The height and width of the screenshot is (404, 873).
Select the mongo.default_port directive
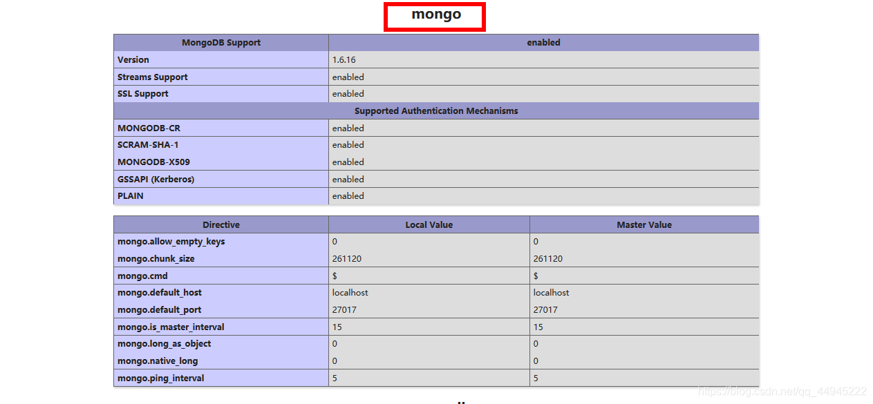click(x=160, y=310)
